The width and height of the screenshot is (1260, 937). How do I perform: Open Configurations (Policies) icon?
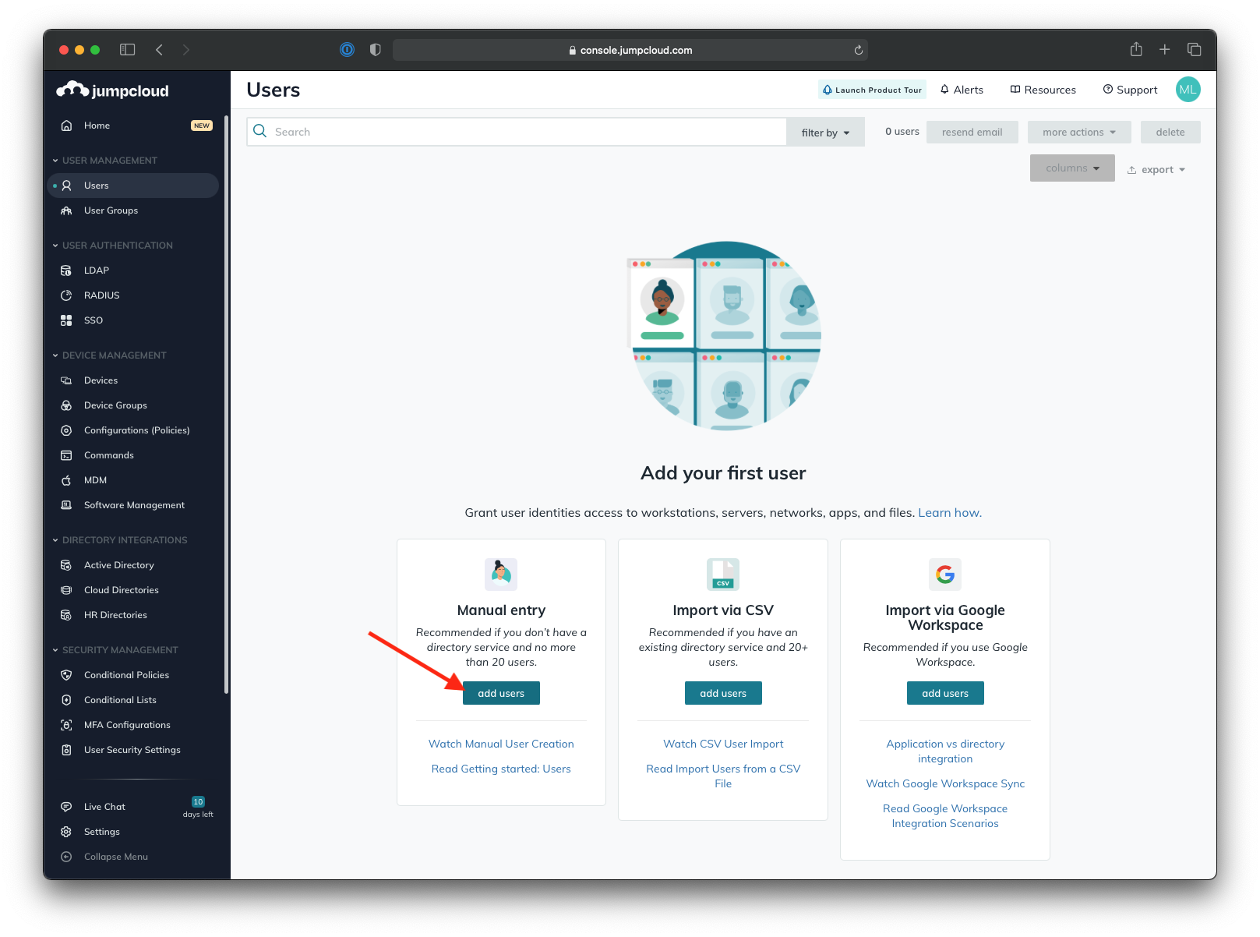(x=66, y=430)
